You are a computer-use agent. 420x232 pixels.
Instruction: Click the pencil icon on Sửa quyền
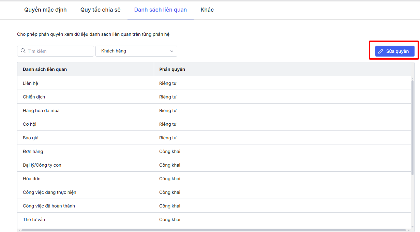tap(381, 51)
